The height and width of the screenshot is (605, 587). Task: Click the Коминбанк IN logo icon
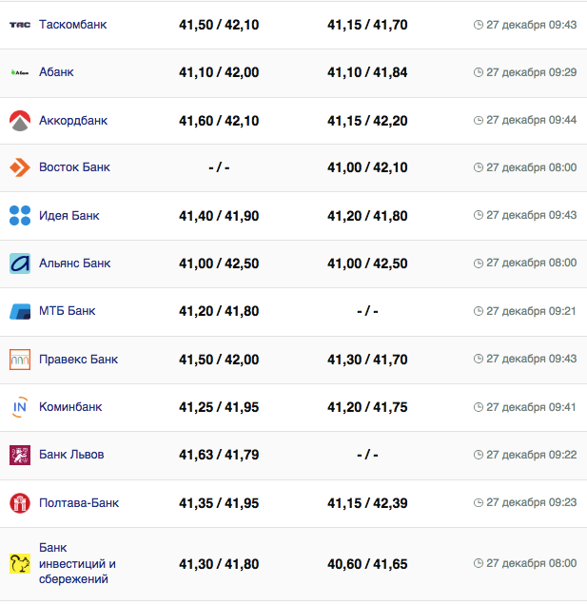point(20,407)
